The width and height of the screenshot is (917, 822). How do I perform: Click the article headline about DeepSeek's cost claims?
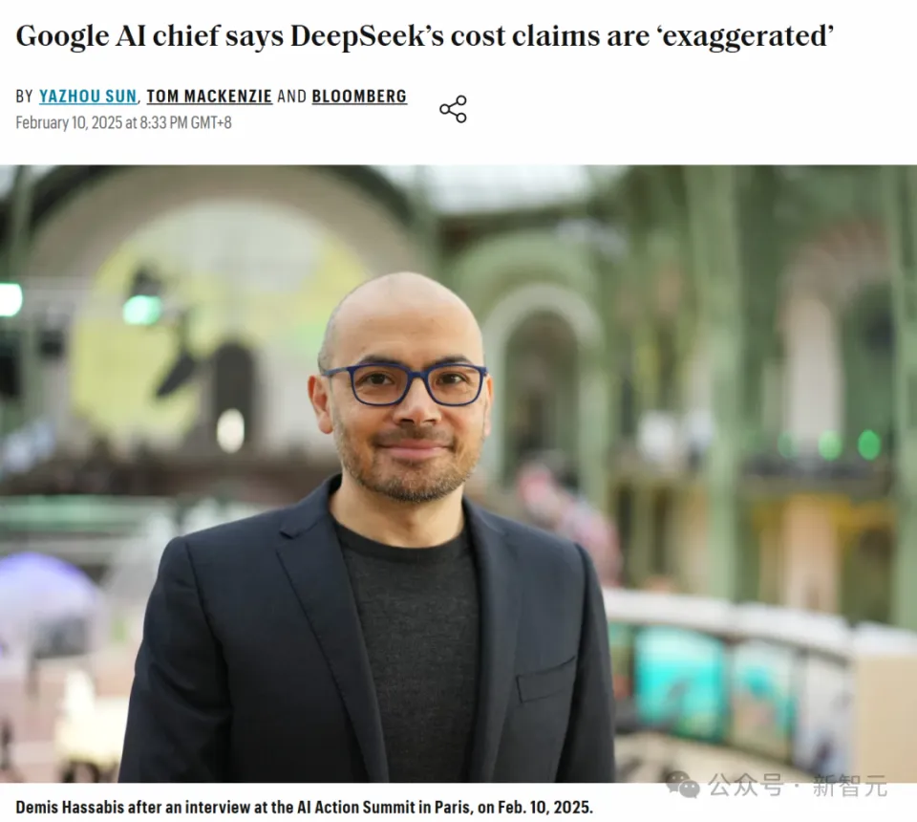pyautogui.click(x=424, y=36)
